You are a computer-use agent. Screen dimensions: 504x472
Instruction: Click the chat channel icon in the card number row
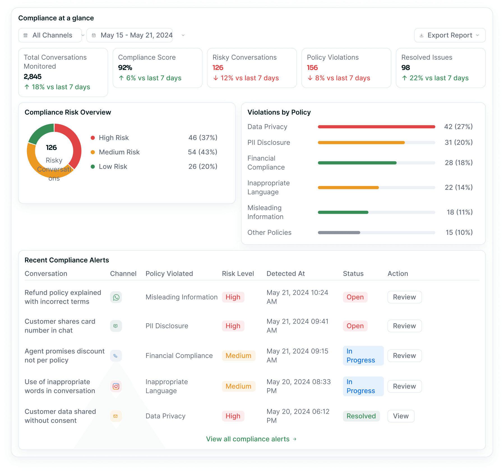point(116,326)
